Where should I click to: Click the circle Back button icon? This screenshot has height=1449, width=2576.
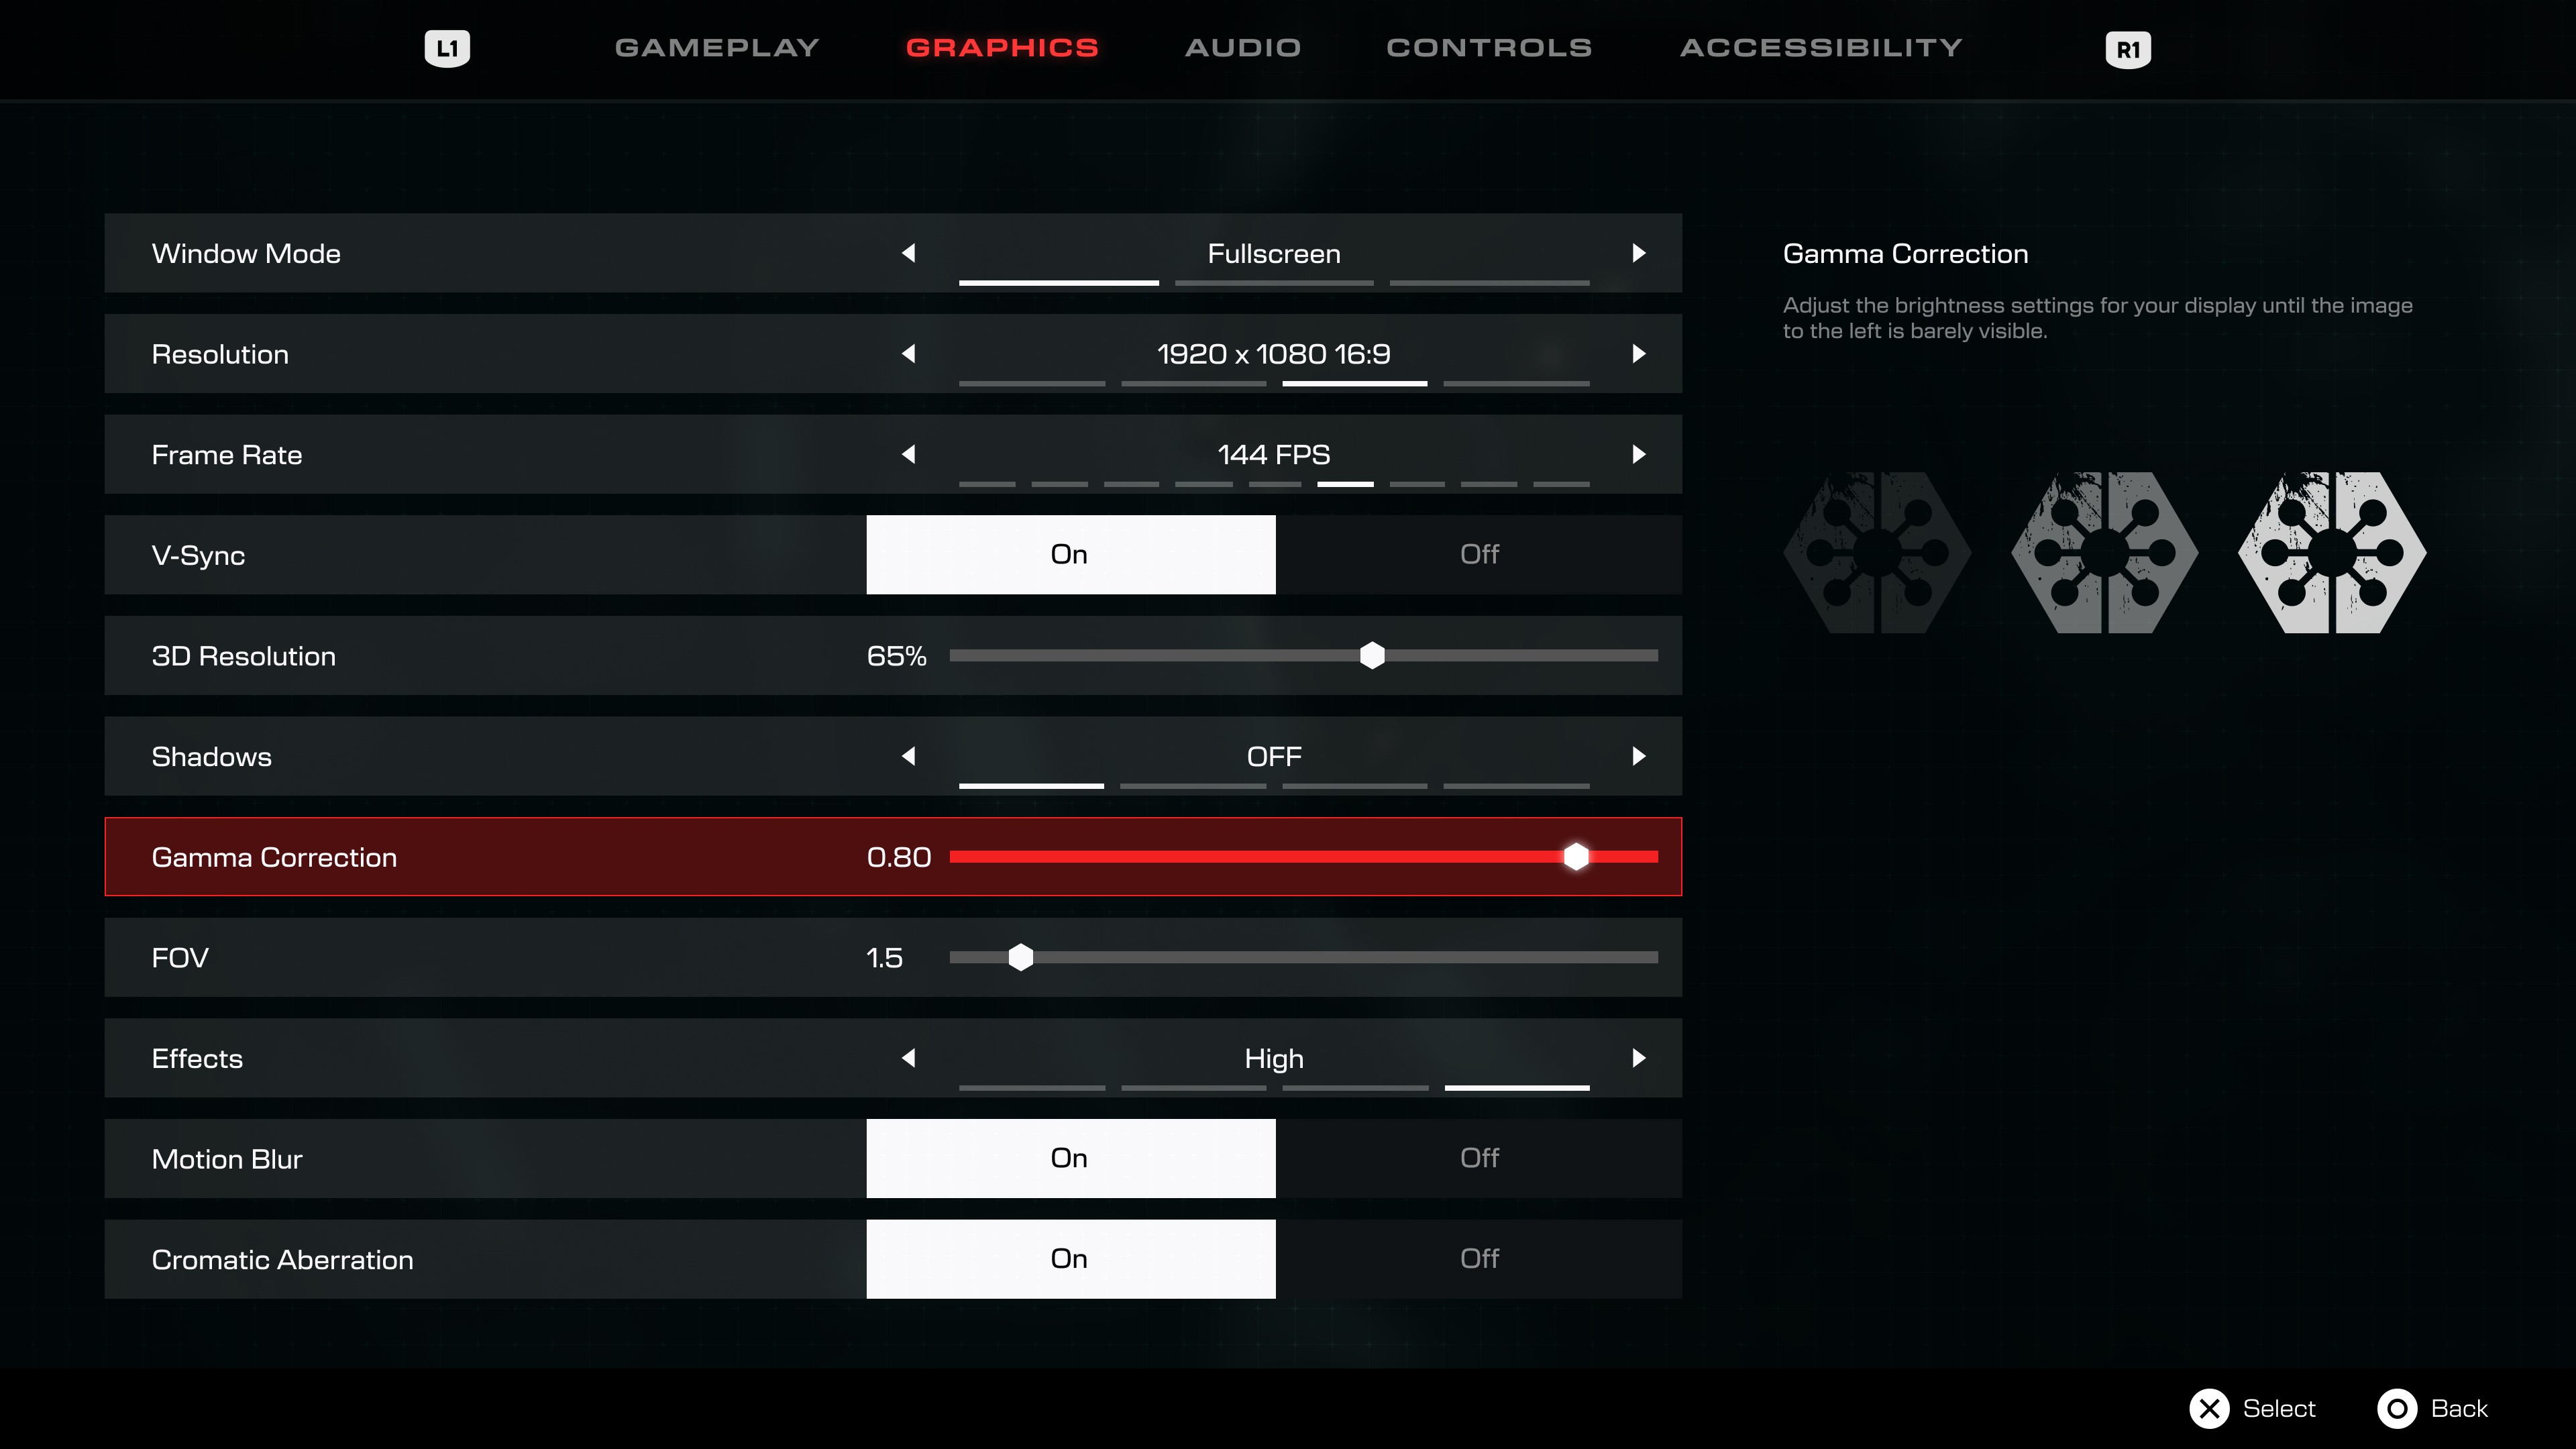pos(2396,1408)
